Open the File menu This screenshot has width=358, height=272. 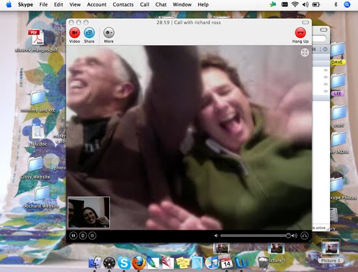(44, 5)
